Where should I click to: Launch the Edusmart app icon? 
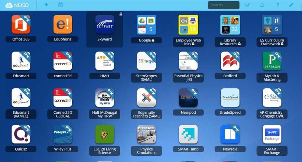coord(21,61)
